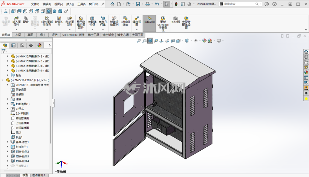309x177 pixels.
Task: Toggle the Instant3D button
Action: pos(149,23)
